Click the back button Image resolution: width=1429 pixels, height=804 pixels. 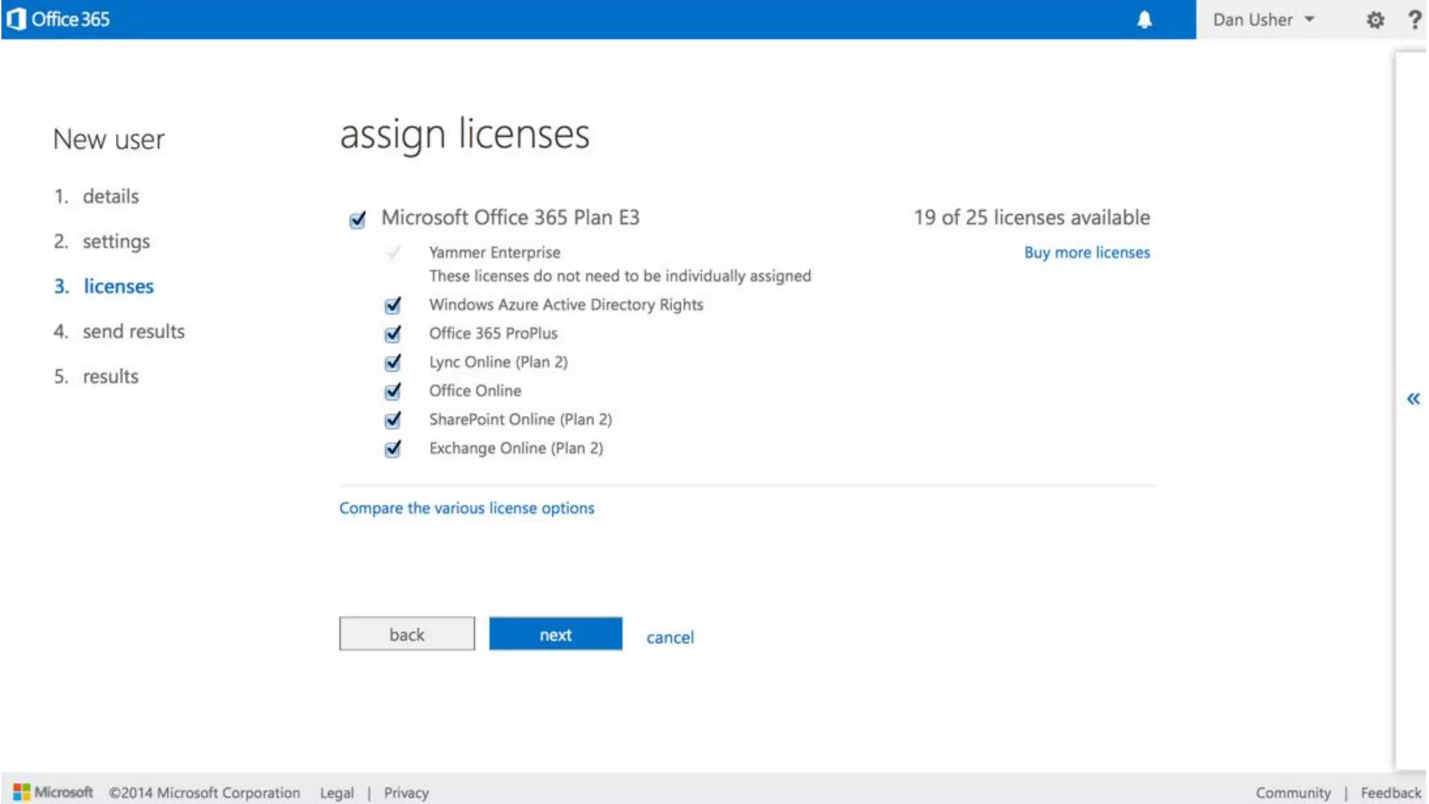[x=407, y=634]
